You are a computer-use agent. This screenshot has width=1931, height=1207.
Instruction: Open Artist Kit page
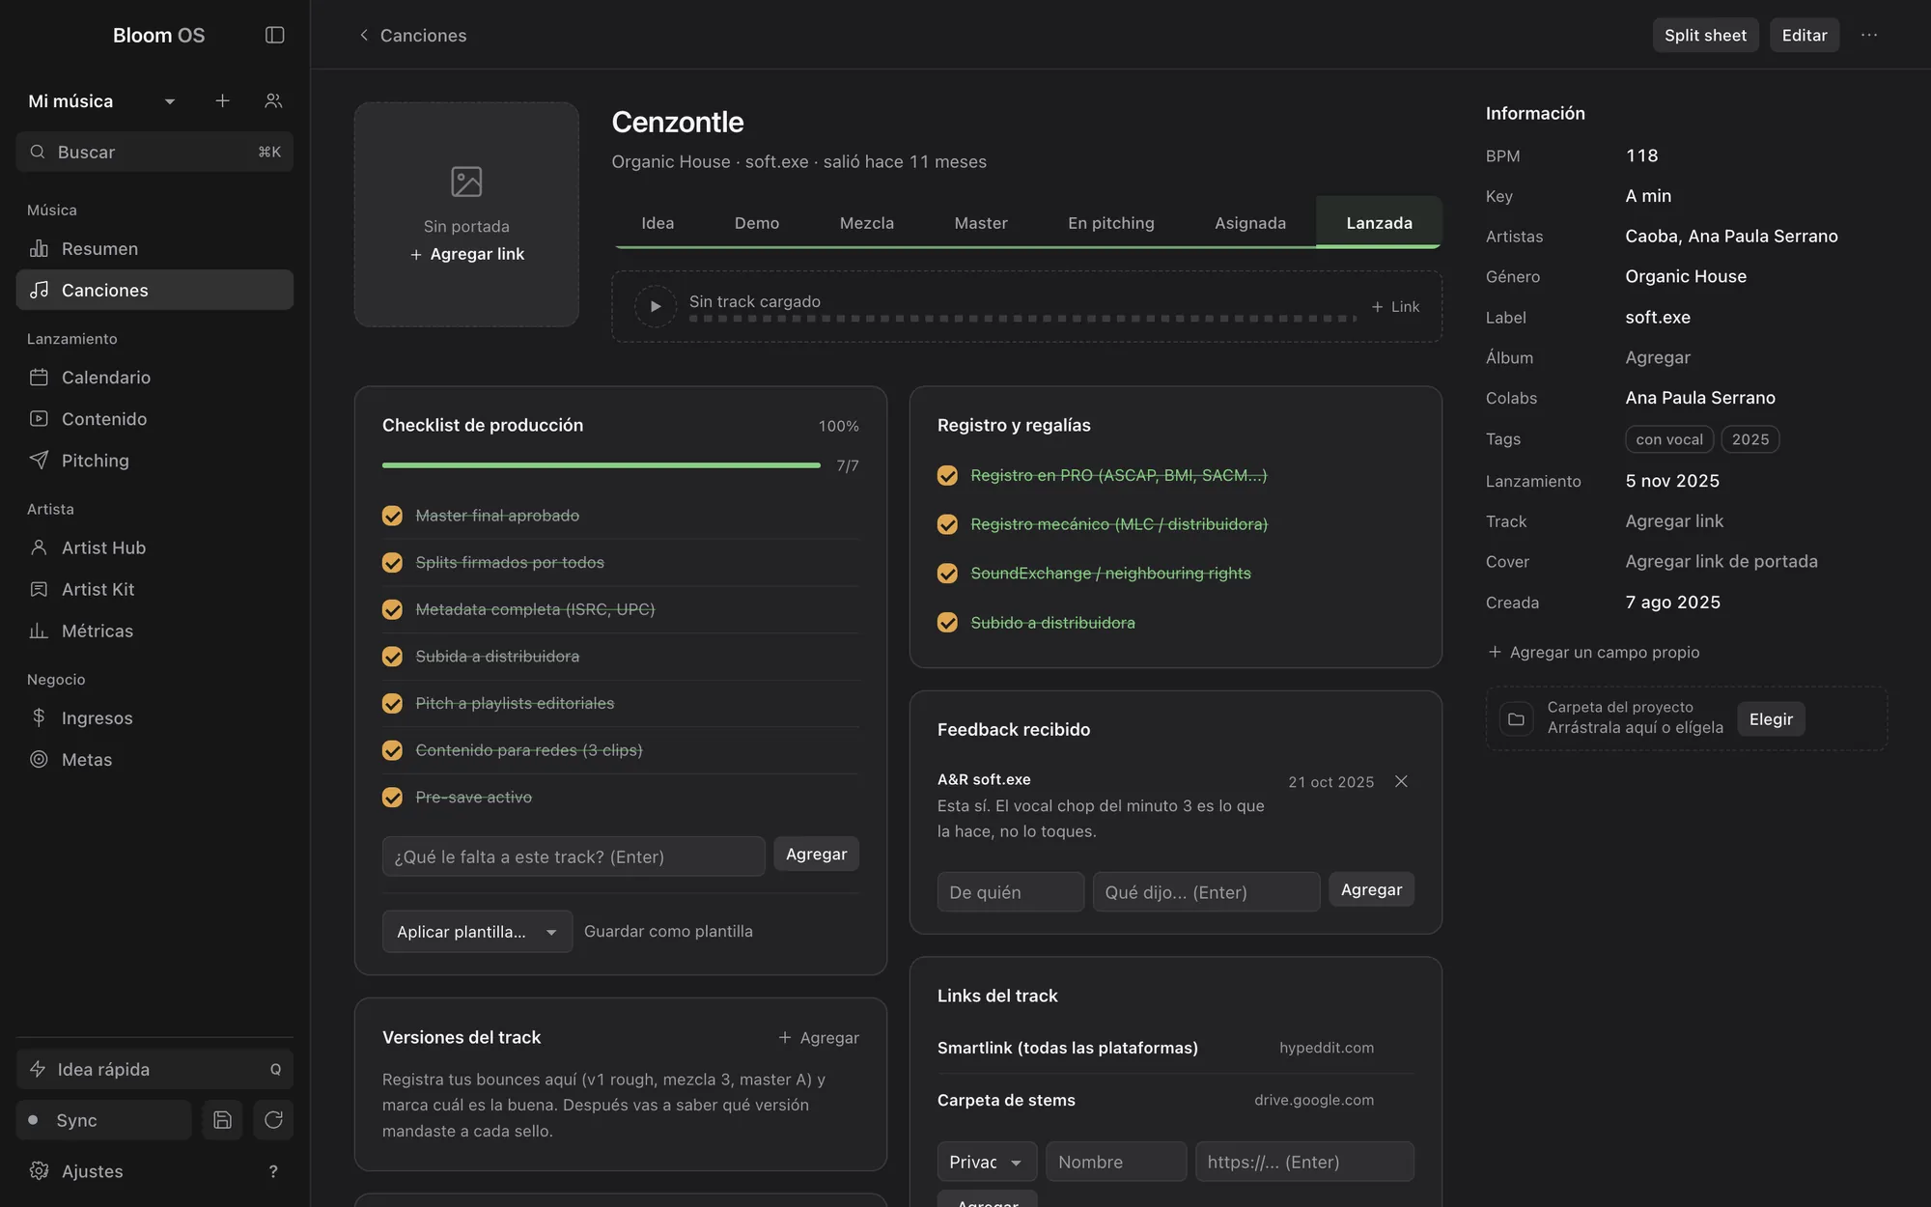[154, 589]
